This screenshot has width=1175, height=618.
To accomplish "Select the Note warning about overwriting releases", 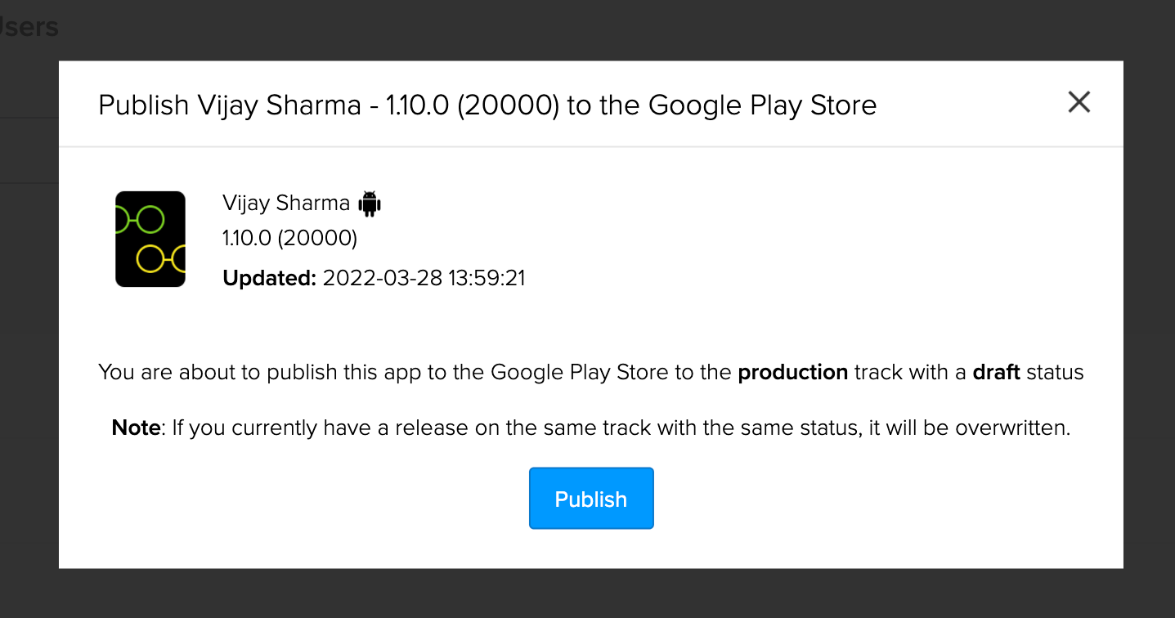I will 591,427.
